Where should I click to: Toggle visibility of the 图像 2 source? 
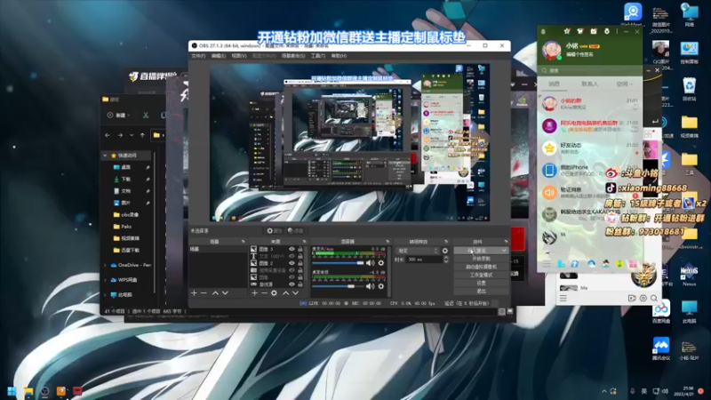[x=292, y=263]
